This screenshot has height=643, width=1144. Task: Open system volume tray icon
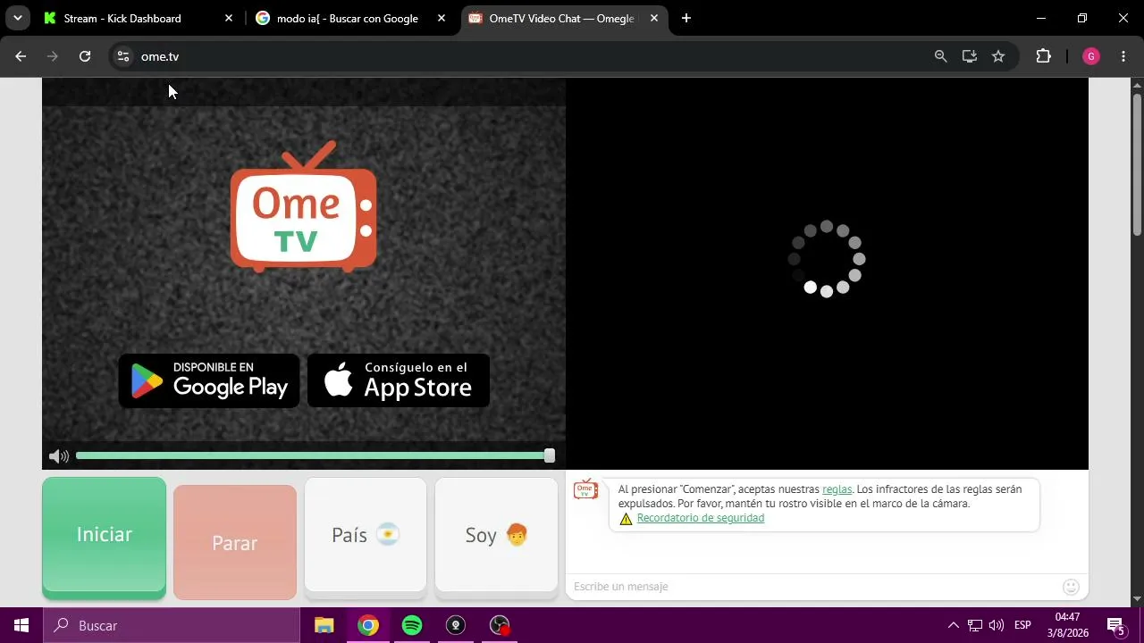point(997,625)
